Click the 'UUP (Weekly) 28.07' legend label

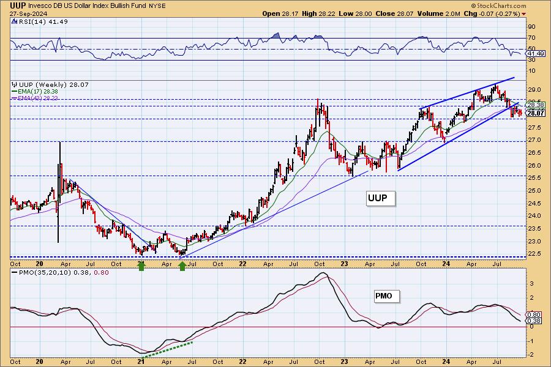(x=54, y=84)
